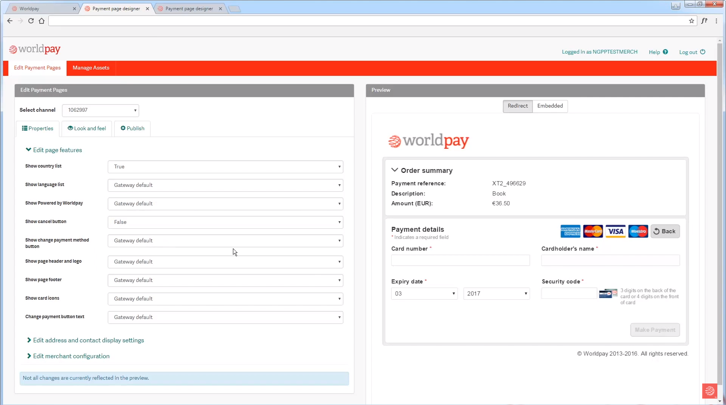The image size is (726, 405).
Task: Open a new browser tab
Action: coord(234,9)
